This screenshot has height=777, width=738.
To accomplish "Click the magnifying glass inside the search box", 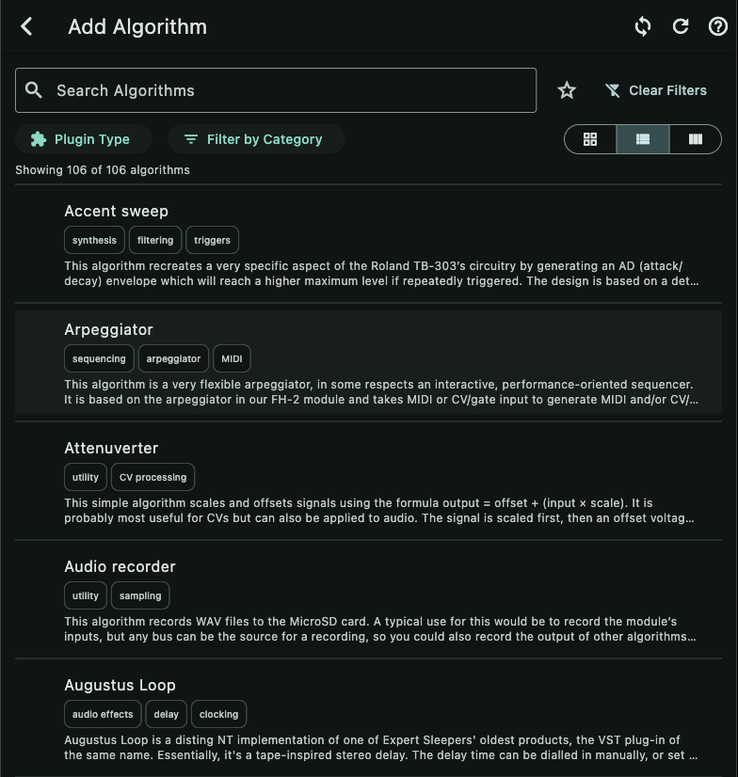I will 34,89.
